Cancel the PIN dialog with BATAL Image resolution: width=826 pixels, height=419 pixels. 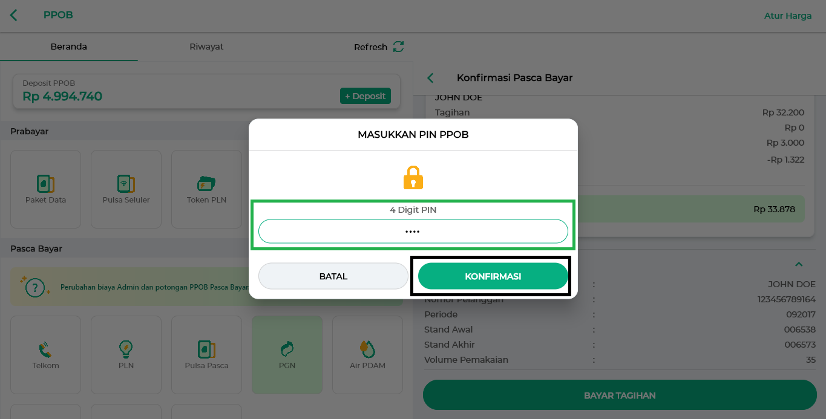(333, 276)
